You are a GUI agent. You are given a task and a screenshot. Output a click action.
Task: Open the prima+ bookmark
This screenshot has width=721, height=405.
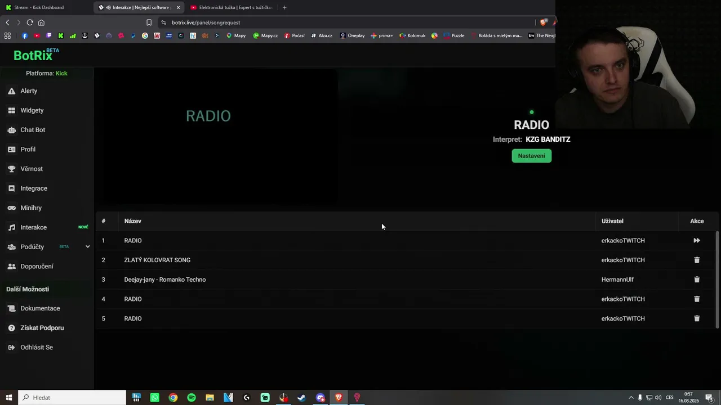click(x=382, y=35)
